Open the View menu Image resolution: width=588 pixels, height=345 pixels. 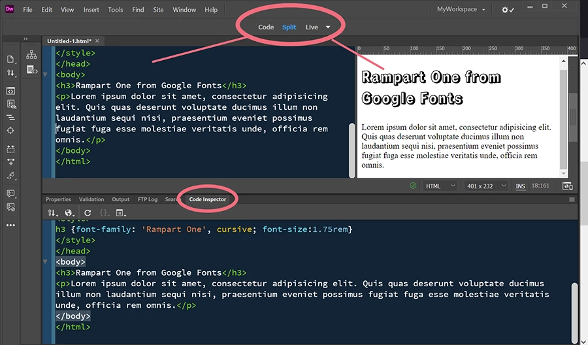[67, 10]
